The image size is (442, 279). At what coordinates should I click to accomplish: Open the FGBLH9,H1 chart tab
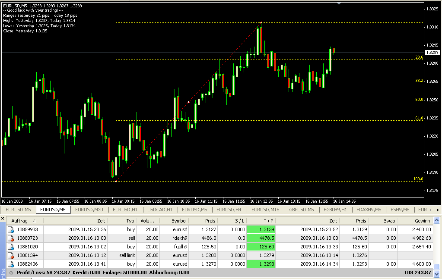click(335, 210)
